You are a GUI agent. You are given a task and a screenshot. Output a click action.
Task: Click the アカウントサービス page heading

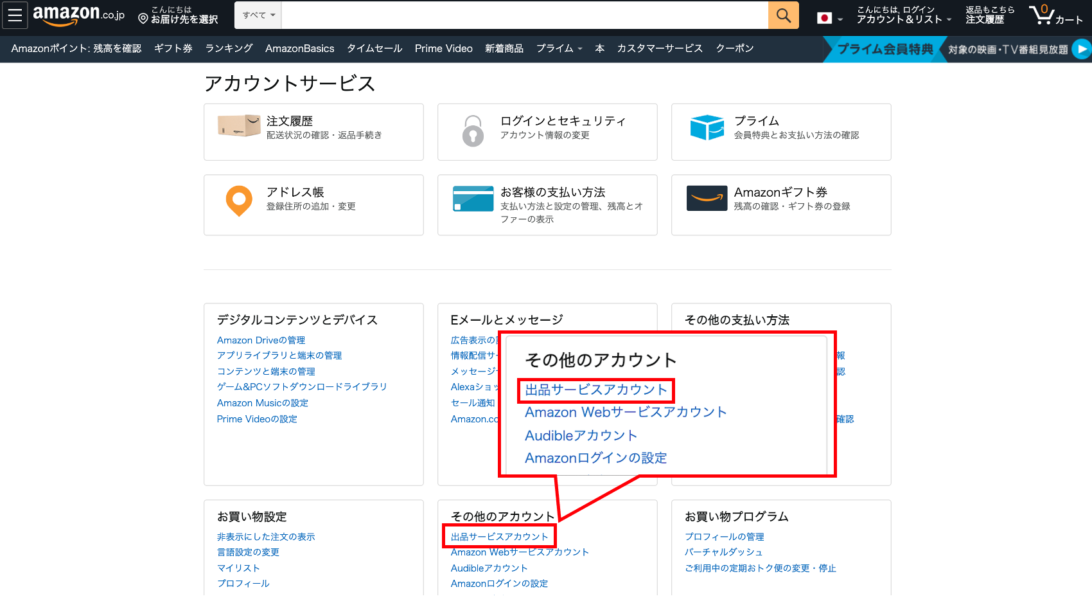click(x=290, y=84)
